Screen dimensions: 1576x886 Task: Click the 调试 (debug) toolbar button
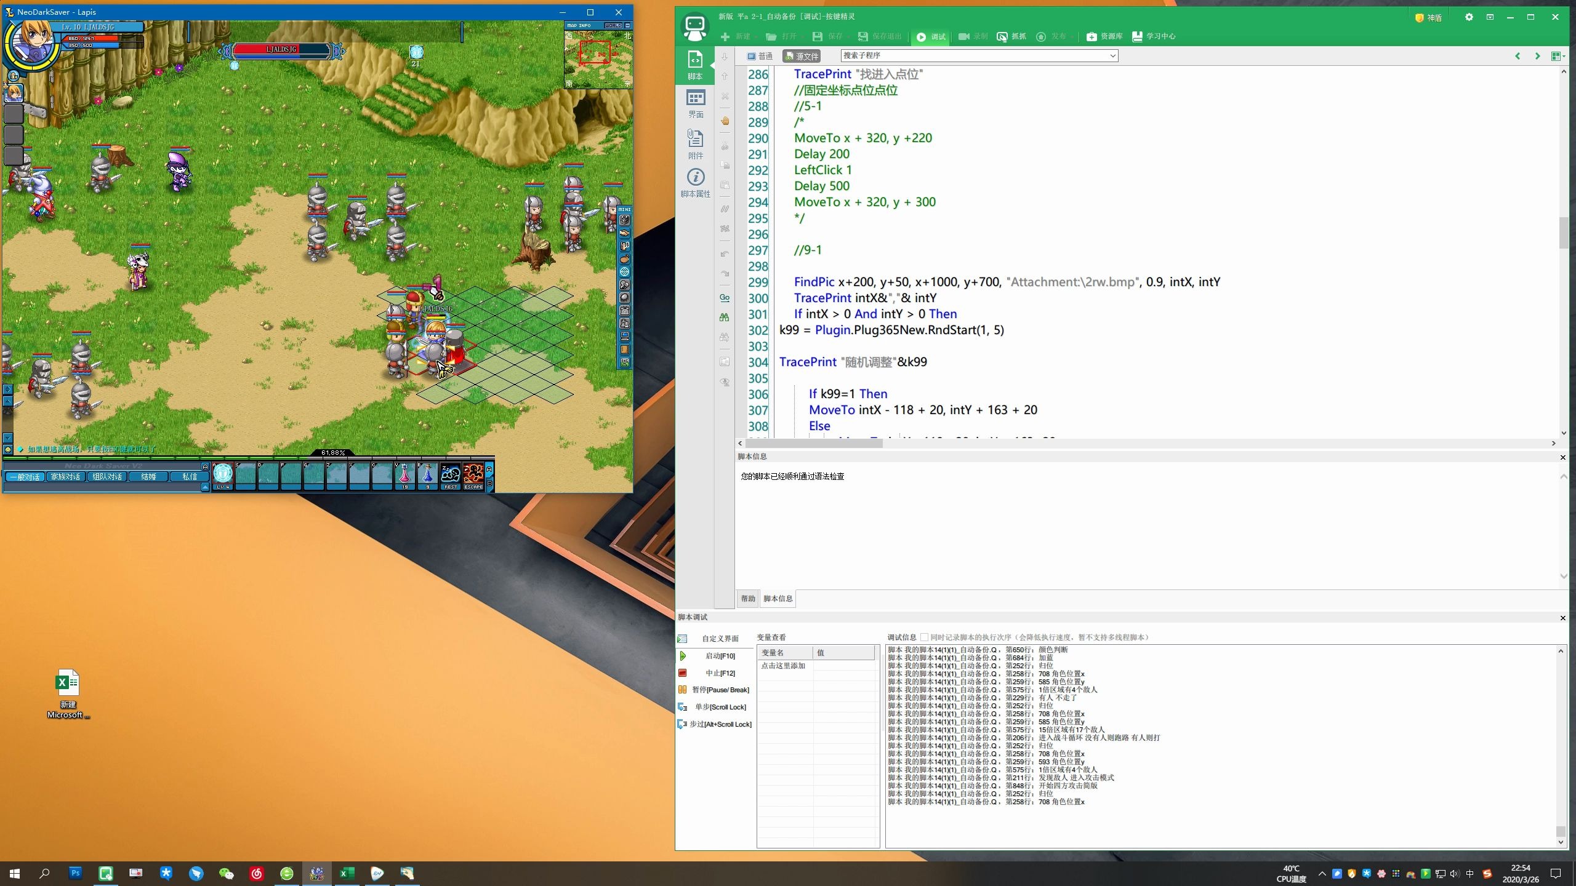pyautogui.click(x=931, y=37)
